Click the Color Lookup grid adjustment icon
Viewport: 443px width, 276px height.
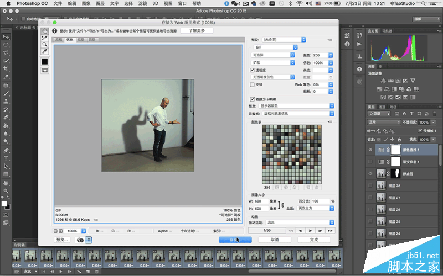416,89
